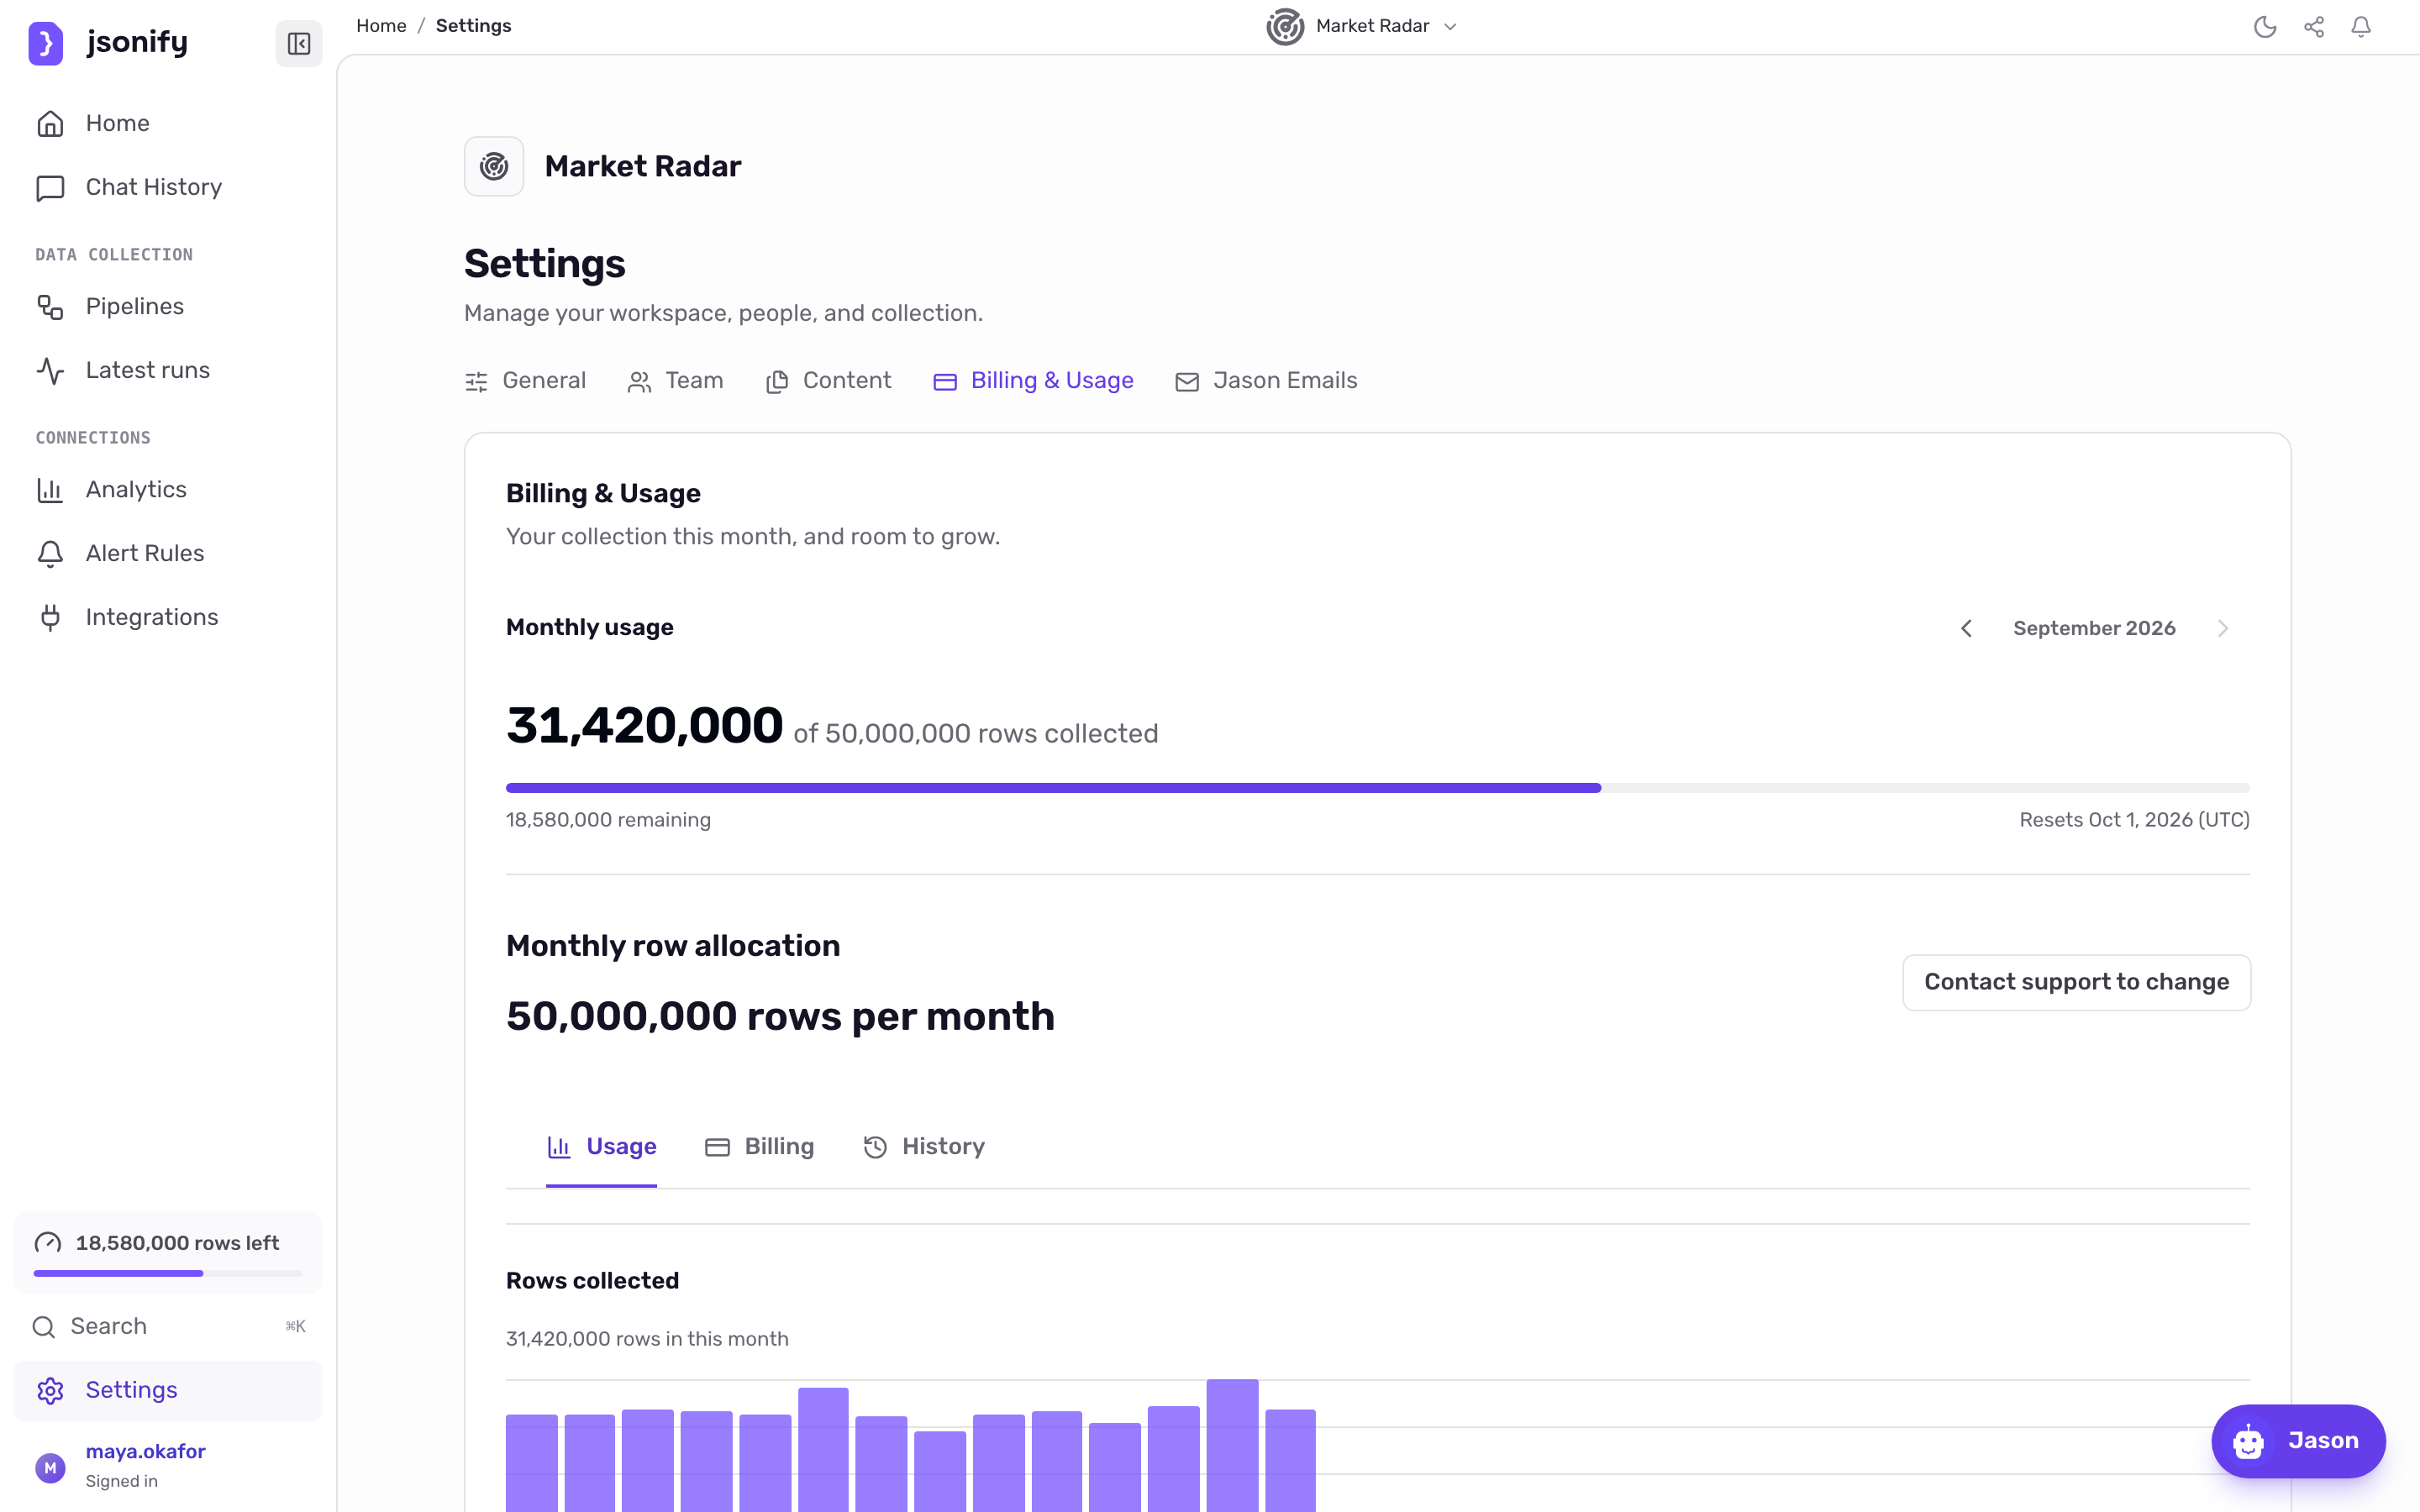
Task: Toggle dark mode with the moon icon
Action: pyautogui.click(x=2265, y=27)
